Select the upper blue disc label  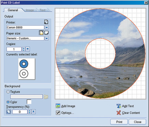24,64
